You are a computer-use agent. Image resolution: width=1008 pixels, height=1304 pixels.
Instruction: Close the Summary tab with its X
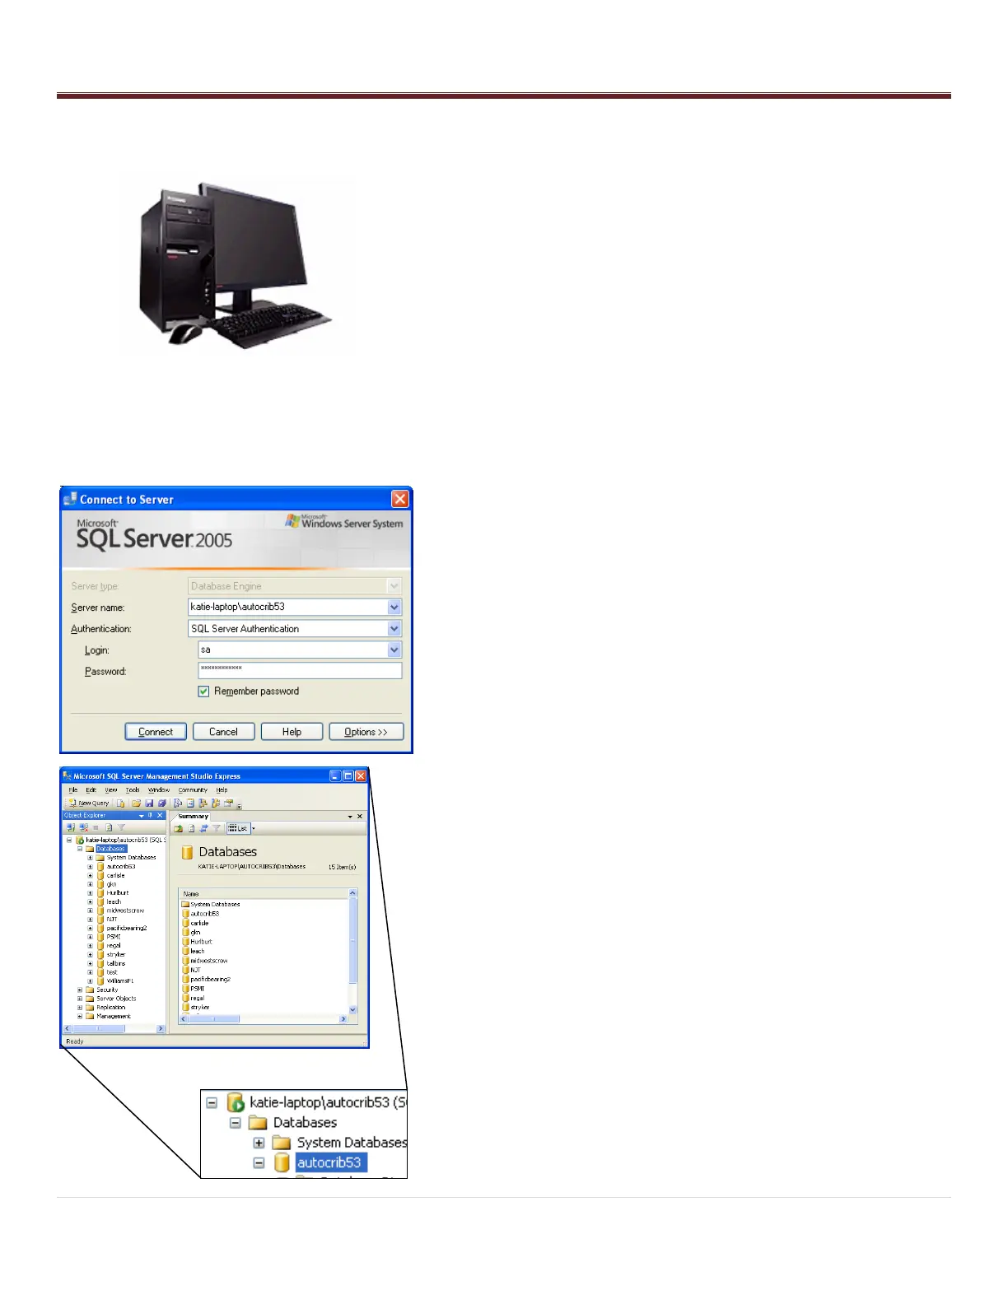tap(360, 817)
